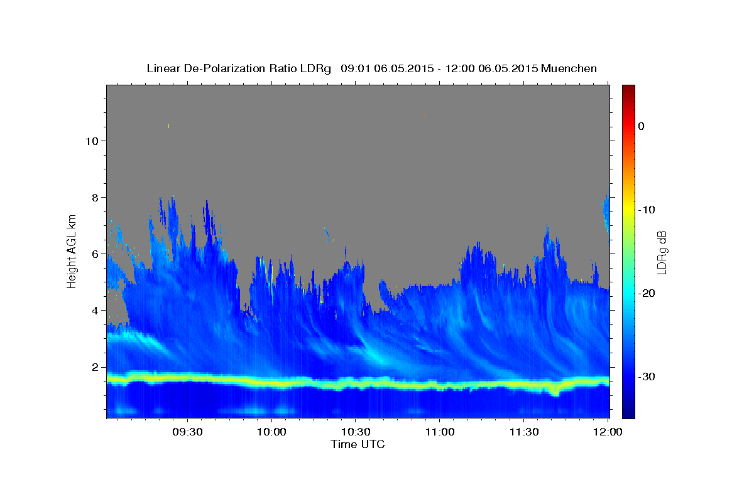The width and height of the screenshot is (754, 502).
Task: Click the 'Time UTC' axis title
Action: click(x=358, y=444)
